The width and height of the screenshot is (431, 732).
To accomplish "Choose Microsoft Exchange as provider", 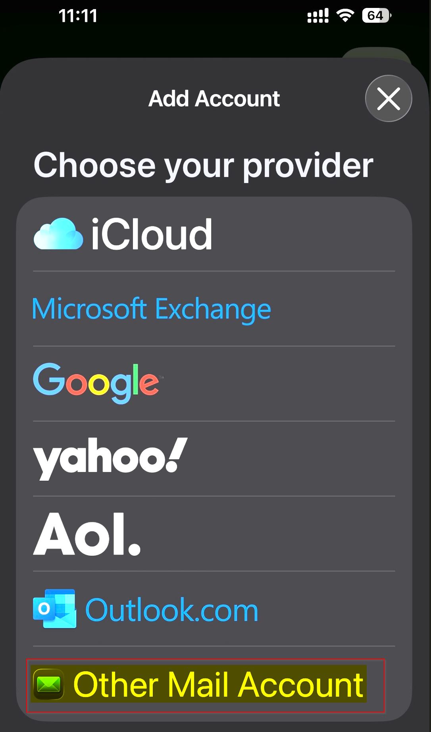I will coord(151,309).
